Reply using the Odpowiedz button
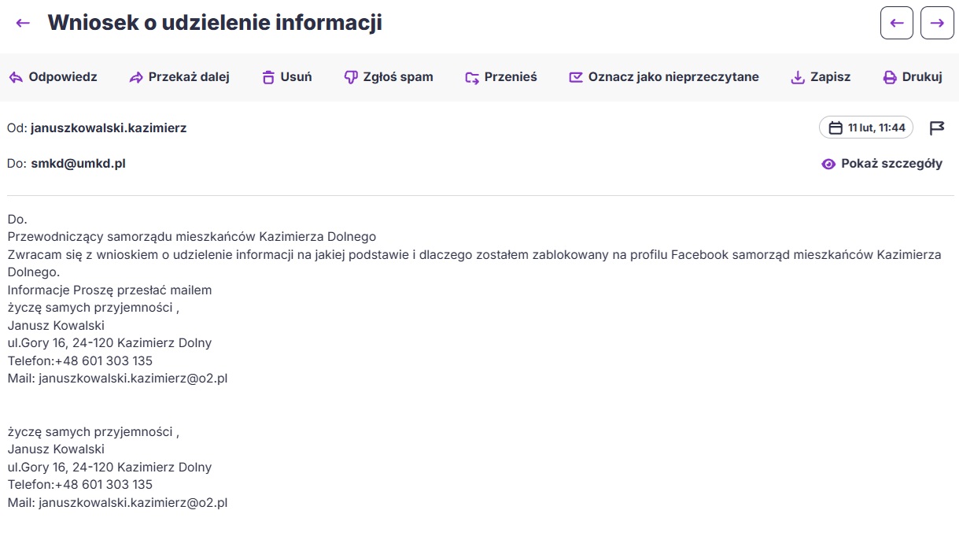The height and width of the screenshot is (536, 959). 53,77
